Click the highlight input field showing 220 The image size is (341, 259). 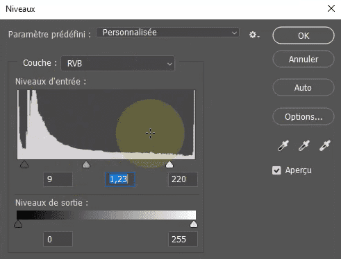pyautogui.click(x=183, y=179)
